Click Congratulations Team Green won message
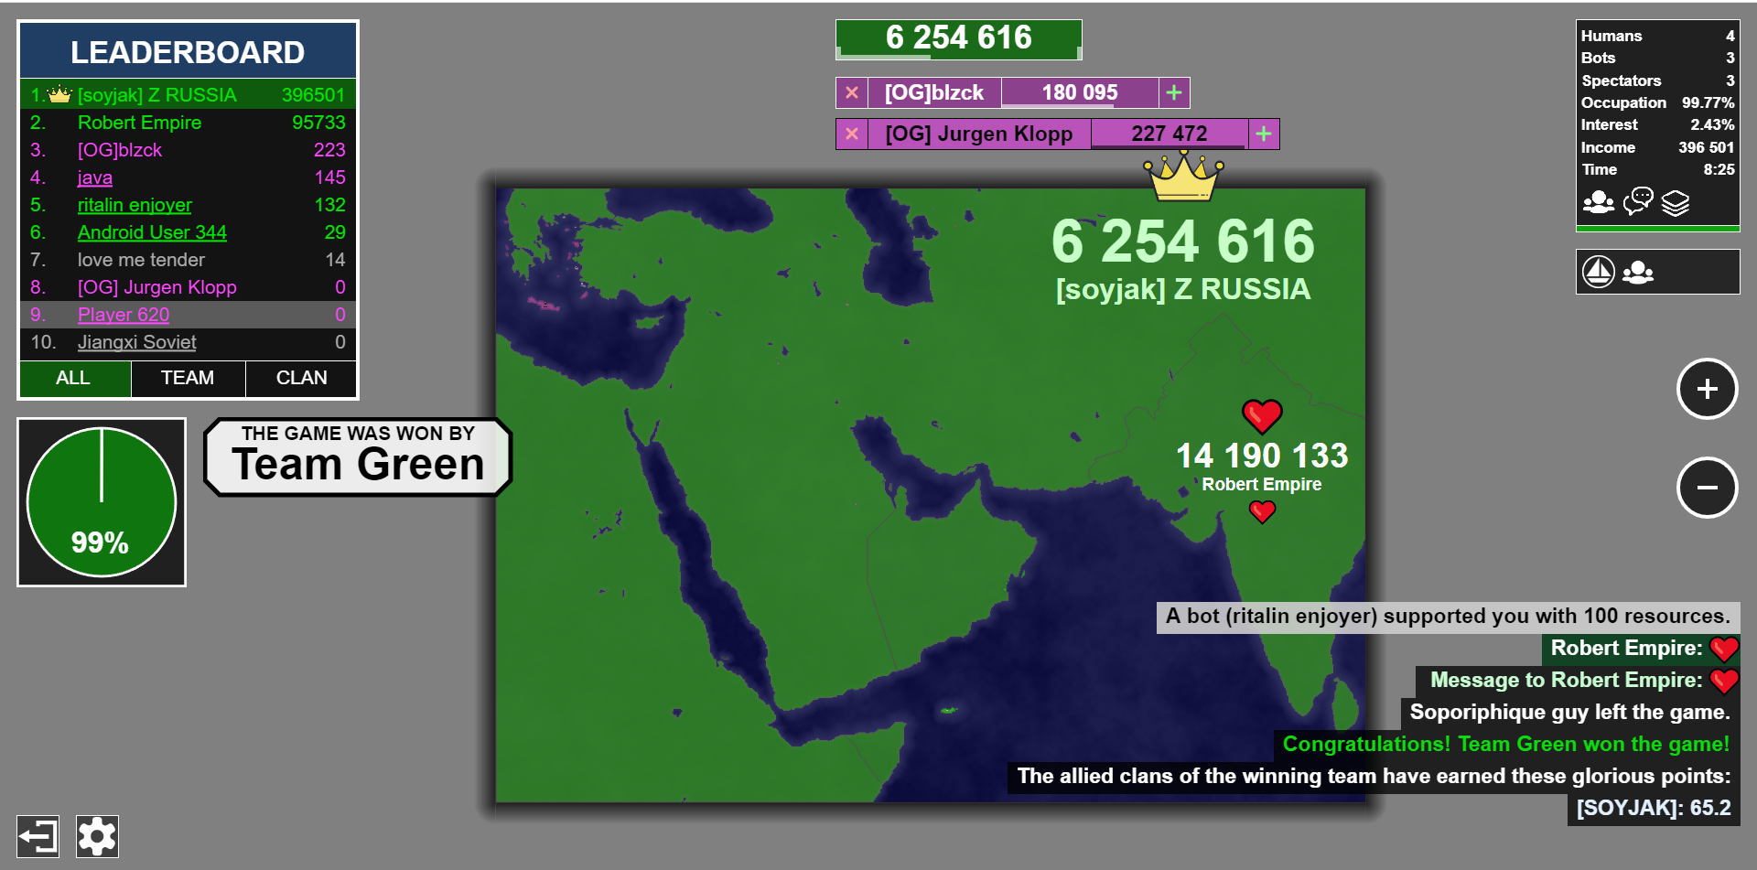1757x870 pixels. coord(1506,745)
